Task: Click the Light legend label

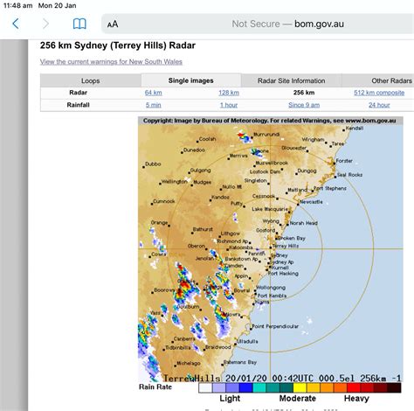Action: tap(230, 399)
